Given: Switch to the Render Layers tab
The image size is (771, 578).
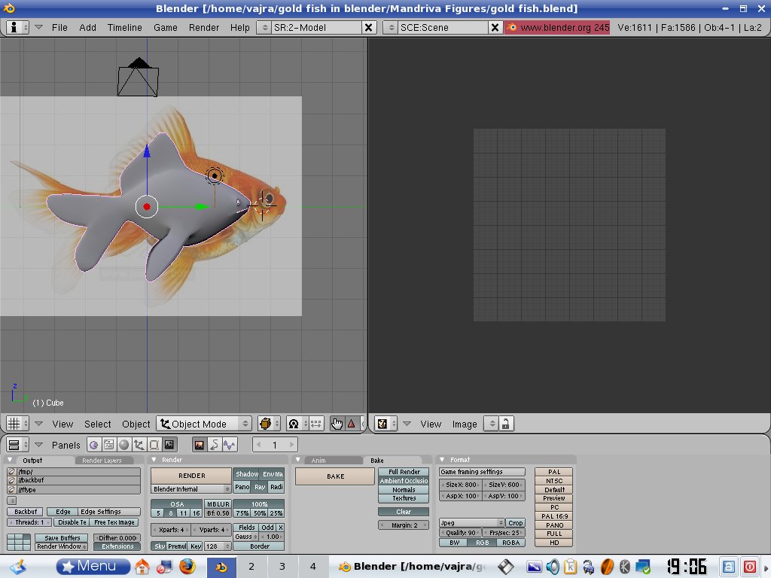Looking at the screenshot, I should click(102, 460).
